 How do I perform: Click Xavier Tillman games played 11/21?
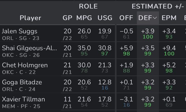click(67, 102)
